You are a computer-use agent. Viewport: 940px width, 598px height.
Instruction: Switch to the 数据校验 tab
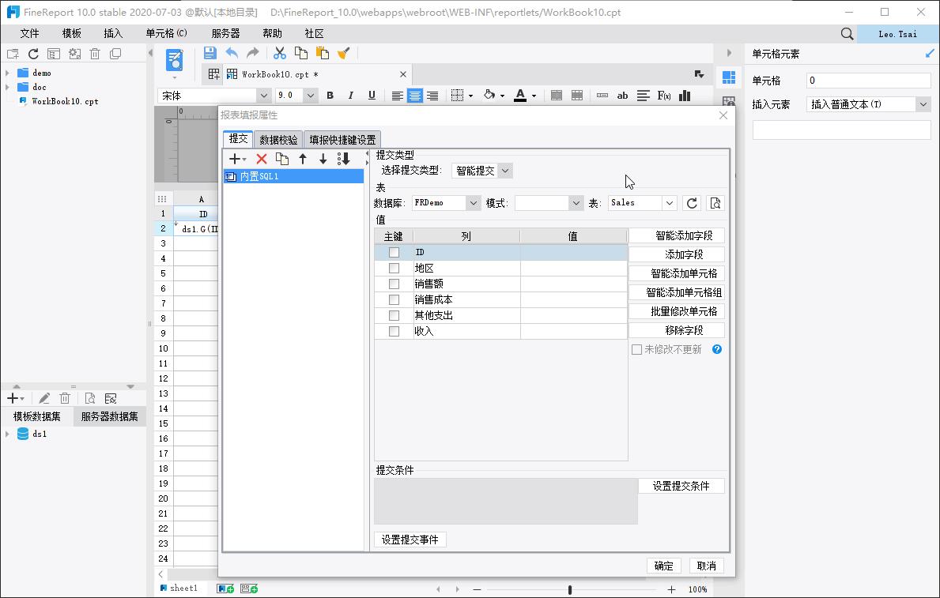(277, 138)
